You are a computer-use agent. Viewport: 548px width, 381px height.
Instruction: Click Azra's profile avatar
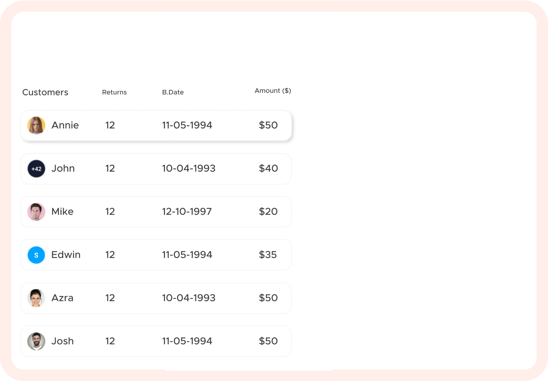36,298
